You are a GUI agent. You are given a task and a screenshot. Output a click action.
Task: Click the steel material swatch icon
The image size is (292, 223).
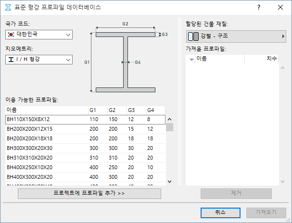[193, 37]
